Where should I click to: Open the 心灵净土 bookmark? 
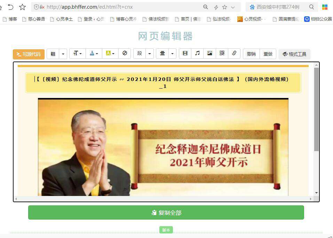pos(61,19)
